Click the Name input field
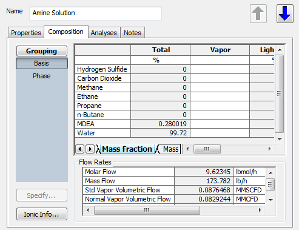The width and height of the screenshot is (299, 230). click(x=95, y=13)
